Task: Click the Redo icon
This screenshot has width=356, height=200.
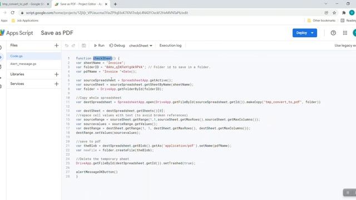Action: tap(73, 46)
